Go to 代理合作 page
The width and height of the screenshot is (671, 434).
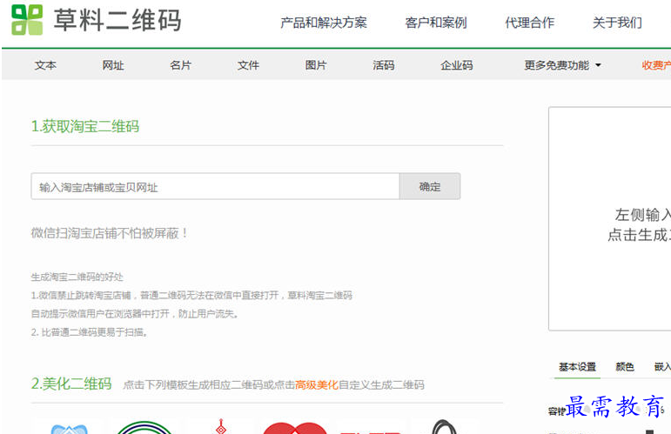(529, 23)
